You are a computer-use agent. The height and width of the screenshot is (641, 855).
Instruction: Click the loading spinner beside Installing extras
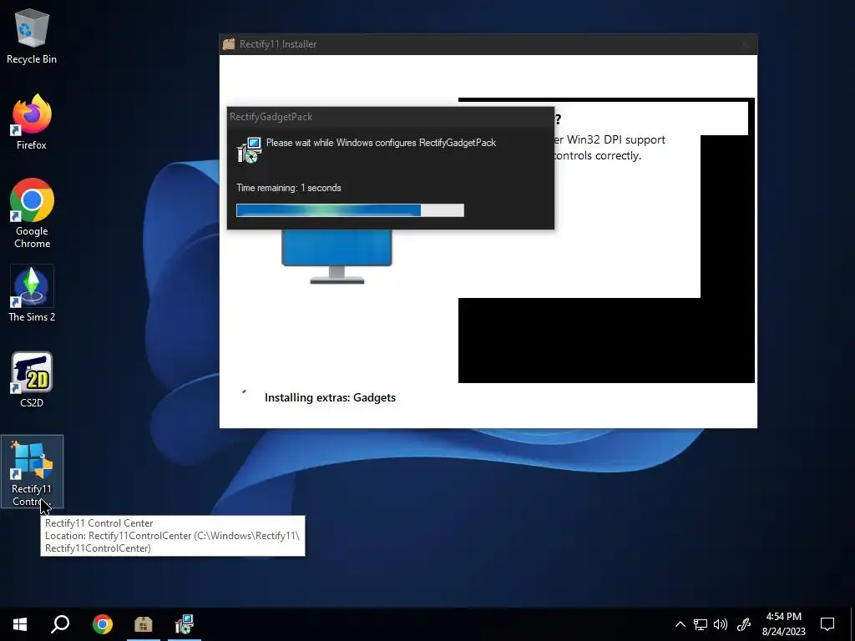coord(245,391)
